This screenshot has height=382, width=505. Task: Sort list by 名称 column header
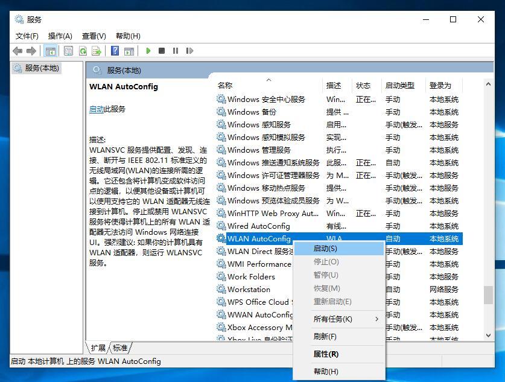225,85
